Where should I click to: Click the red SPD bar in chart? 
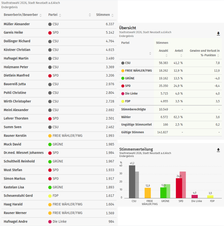[x=179, y=188]
